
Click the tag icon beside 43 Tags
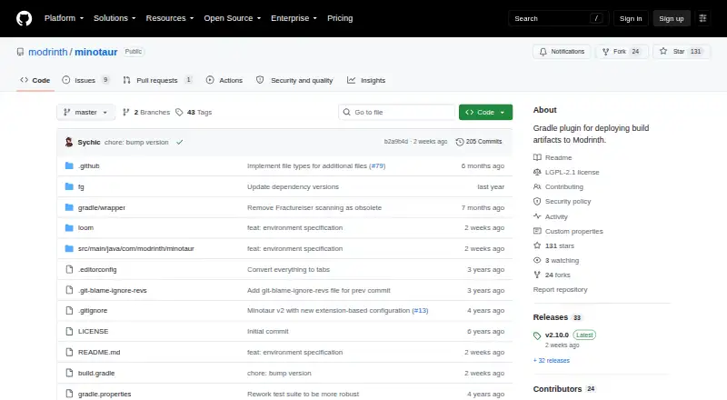(179, 113)
